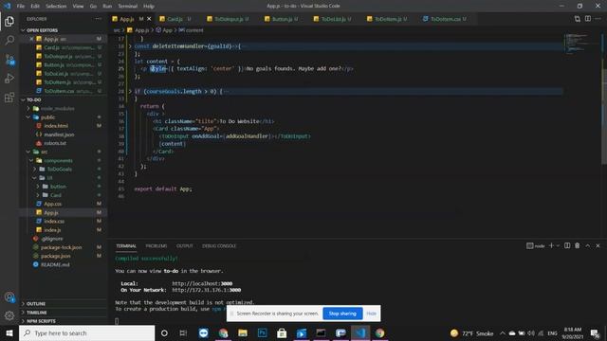This screenshot has height=341, width=607.
Task: Click the Stop sharing button
Action: [342, 314]
